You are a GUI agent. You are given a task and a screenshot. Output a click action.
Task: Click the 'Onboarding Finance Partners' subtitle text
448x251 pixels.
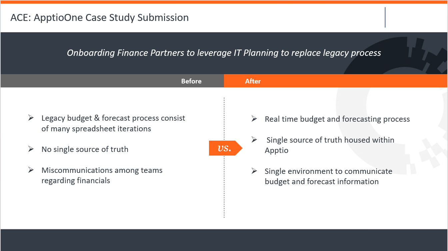coord(224,53)
